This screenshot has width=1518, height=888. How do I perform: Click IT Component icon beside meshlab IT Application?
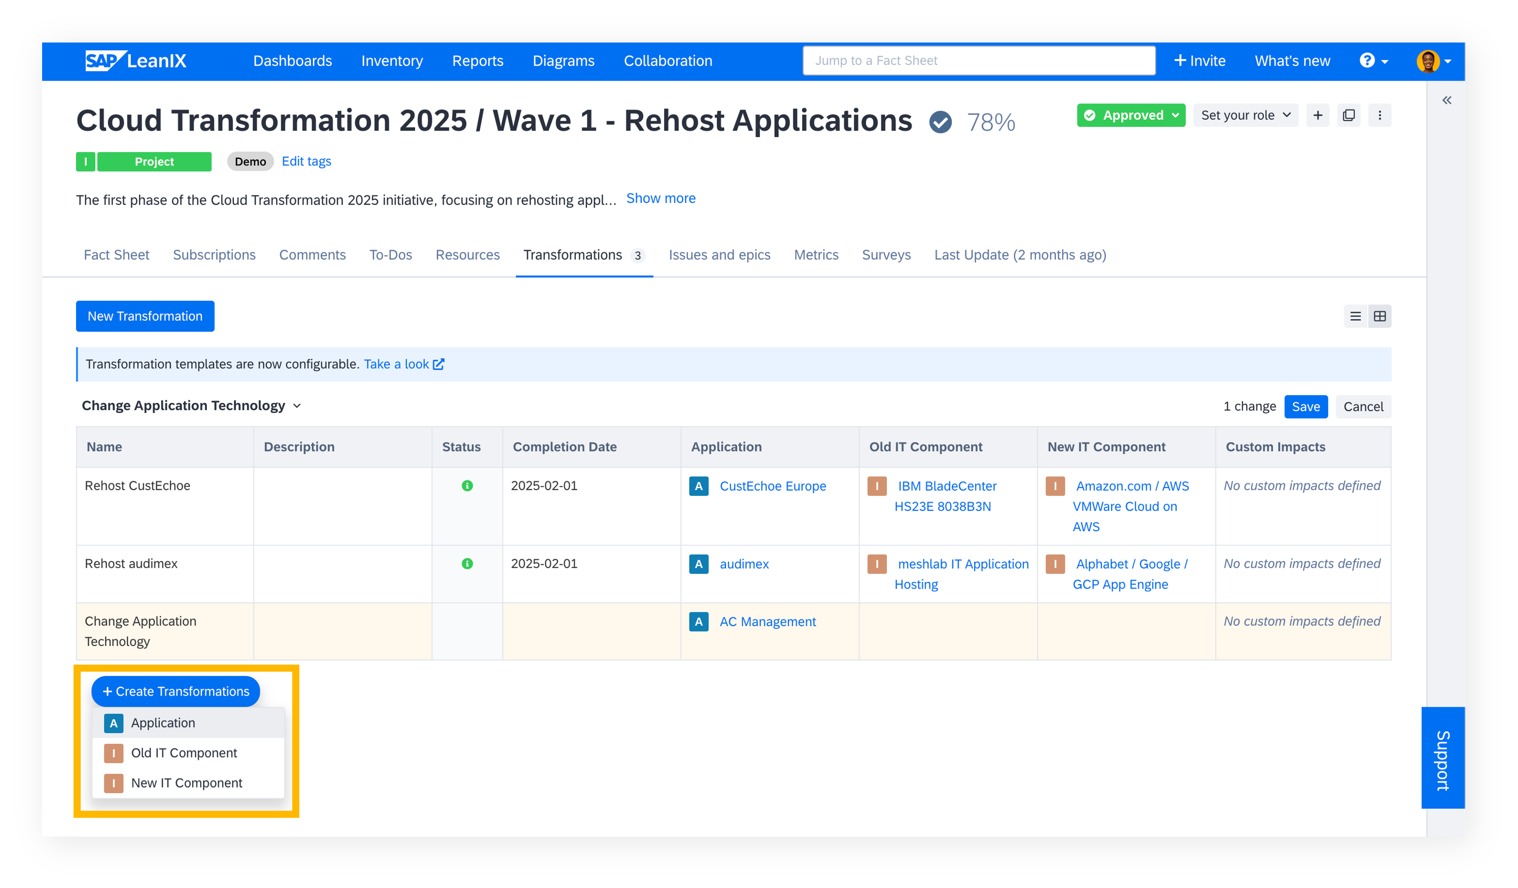tap(877, 564)
